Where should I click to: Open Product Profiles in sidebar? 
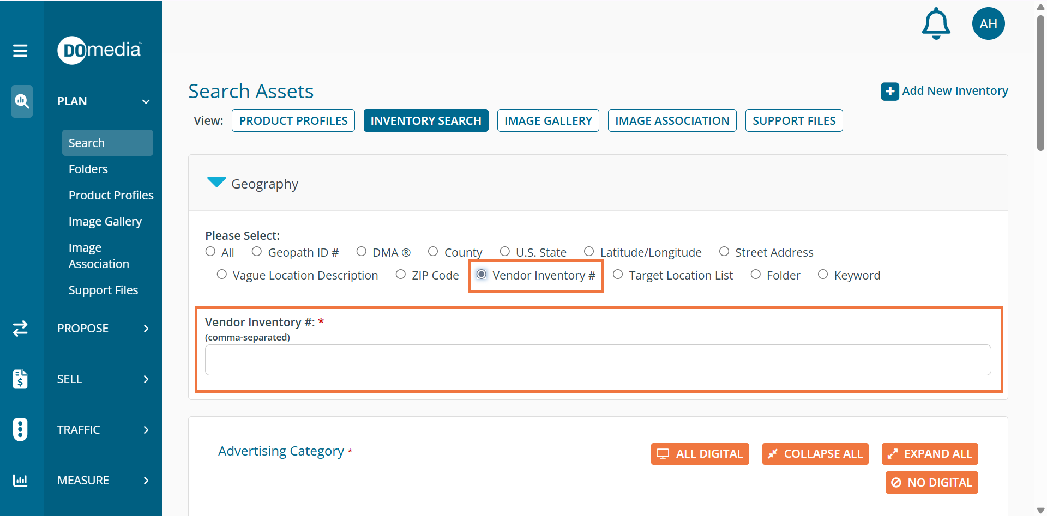click(x=111, y=195)
